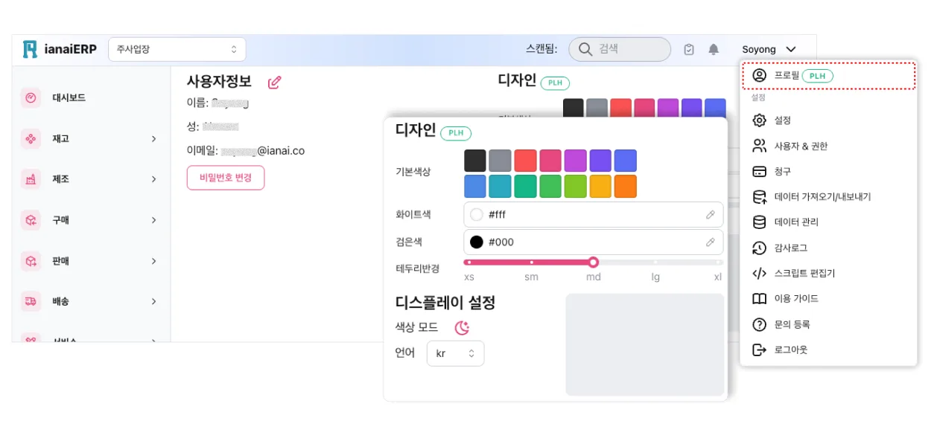Pick the orange base color swatch

tap(625, 187)
